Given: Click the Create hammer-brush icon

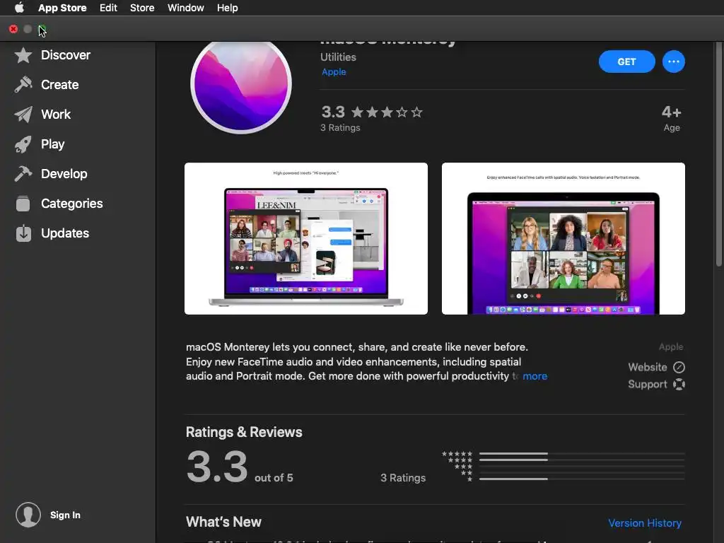Looking at the screenshot, I should pyautogui.click(x=23, y=85).
